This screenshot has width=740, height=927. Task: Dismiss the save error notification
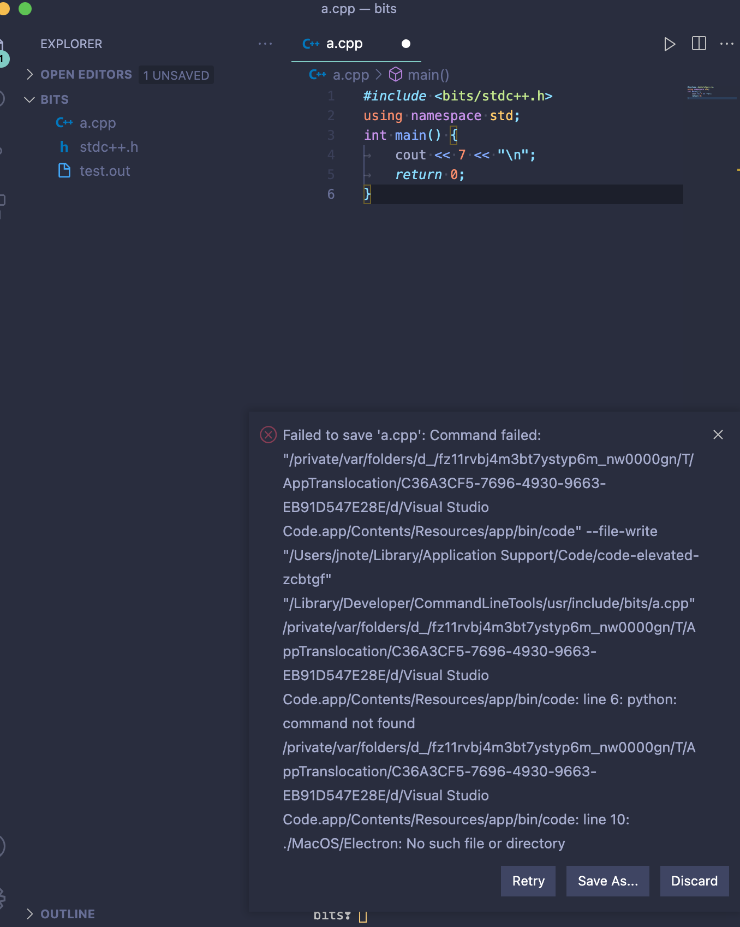pos(718,435)
